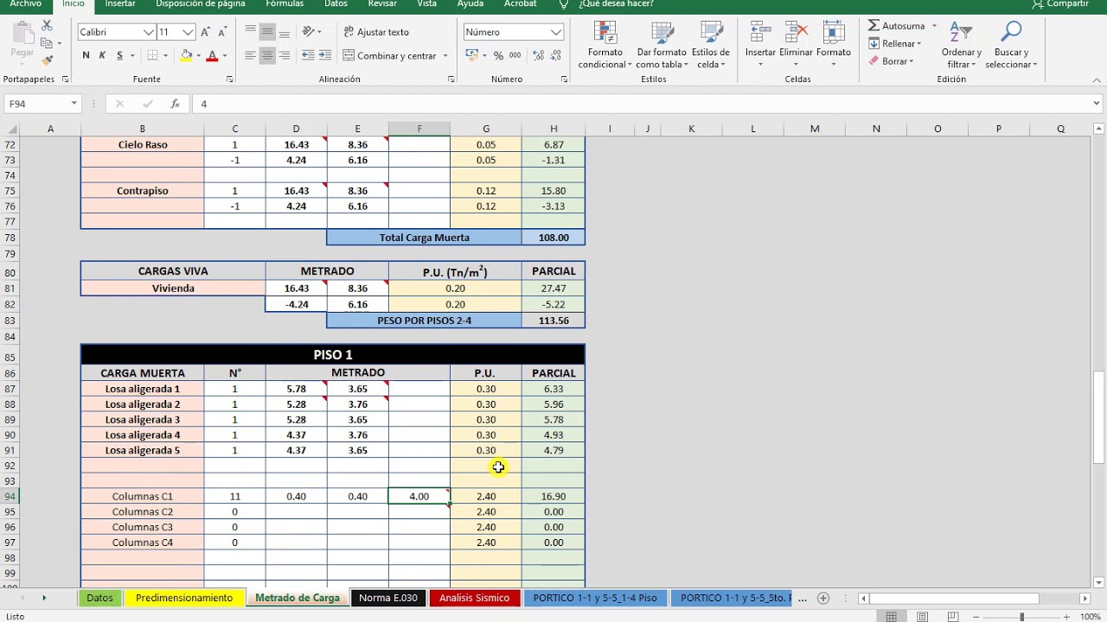Open the Norma E.030 sheet tab
This screenshot has height=622, width=1107.
pos(388,598)
